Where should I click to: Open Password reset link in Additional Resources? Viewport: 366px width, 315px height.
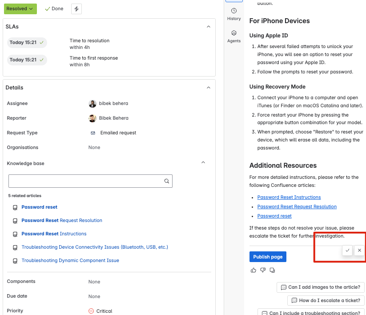point(274,216)
